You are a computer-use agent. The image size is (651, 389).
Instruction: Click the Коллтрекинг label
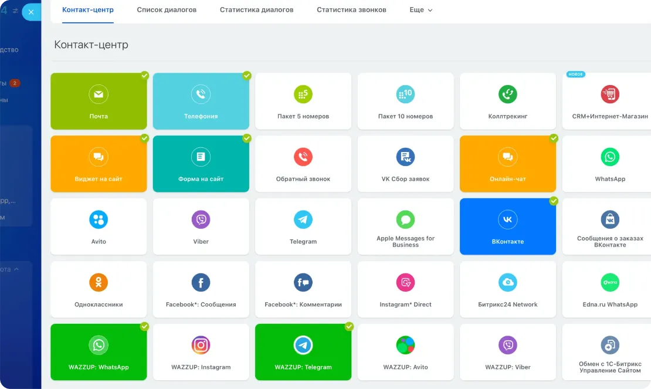(508, 116)
